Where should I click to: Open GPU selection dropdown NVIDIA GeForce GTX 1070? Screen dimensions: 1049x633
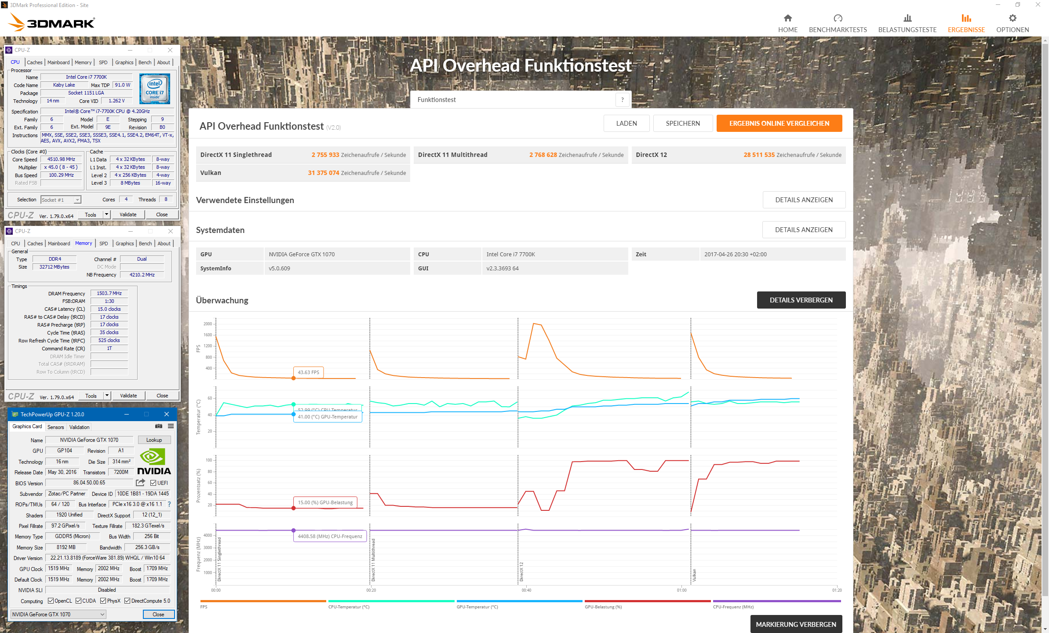58,614
